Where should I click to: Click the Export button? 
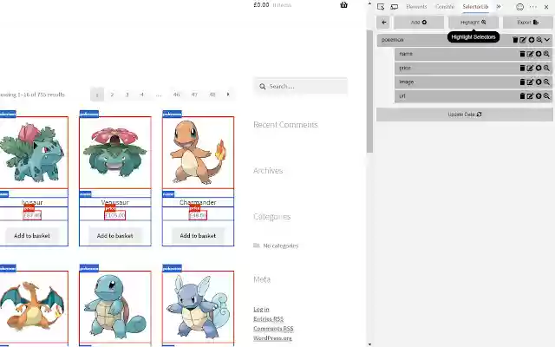pos(528,23)
